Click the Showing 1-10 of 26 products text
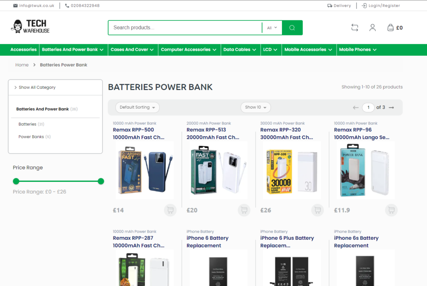Viewport: 427px width, 286px height. [x=372, y=87]
